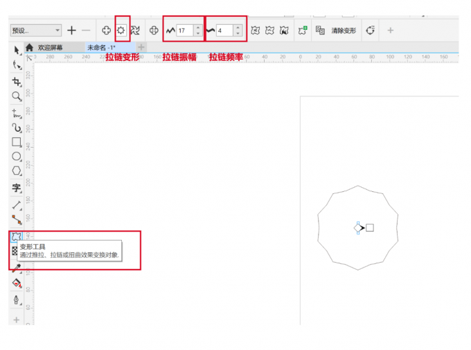Click the ruler origin corner icon
Image resolution: width=471 pixels, height=350 pixels.
tap(29, 58)
